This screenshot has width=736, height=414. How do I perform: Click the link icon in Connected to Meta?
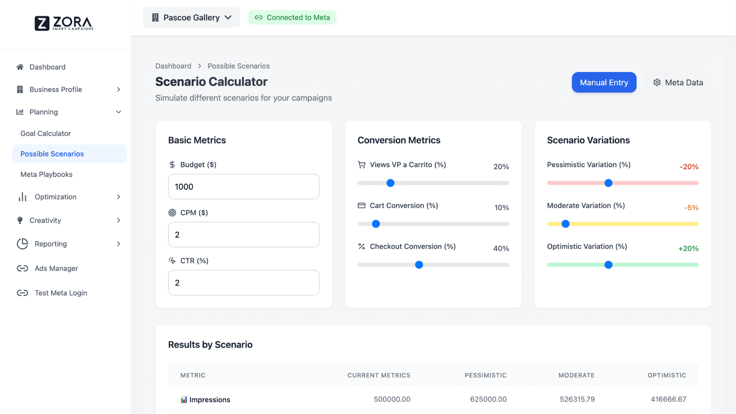[259, 18]
